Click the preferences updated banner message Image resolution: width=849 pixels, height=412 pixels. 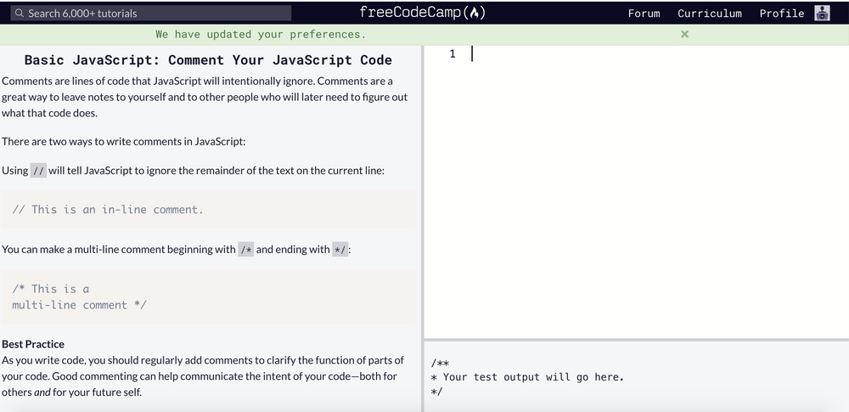(261, 35)
